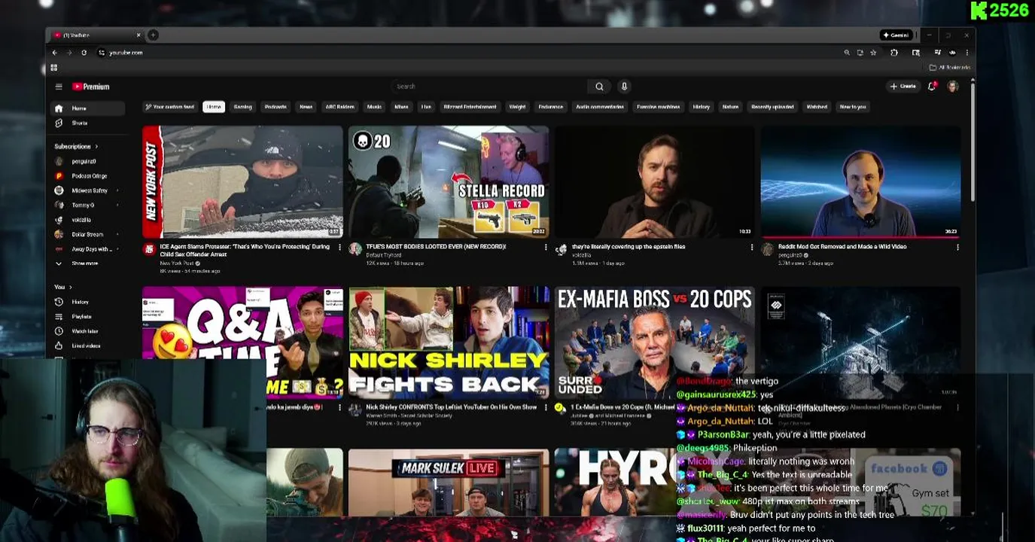Open Liked videos in the sidebar
Screen dimensions: 1035x542
click(87, 346)
